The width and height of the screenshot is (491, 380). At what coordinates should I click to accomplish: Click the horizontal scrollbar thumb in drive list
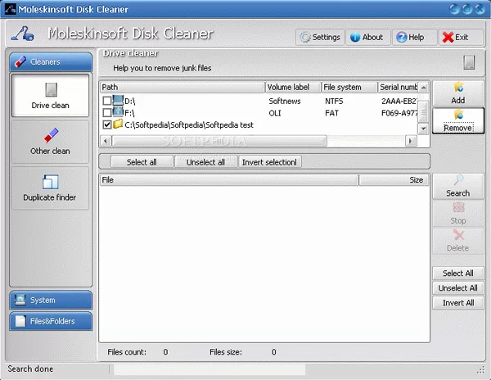point(219,141)
